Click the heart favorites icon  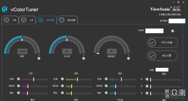point(62,20)
